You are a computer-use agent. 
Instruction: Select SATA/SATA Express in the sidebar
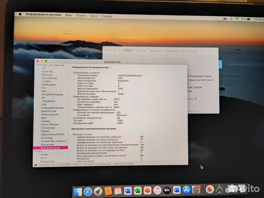click(x=52, y=95)
